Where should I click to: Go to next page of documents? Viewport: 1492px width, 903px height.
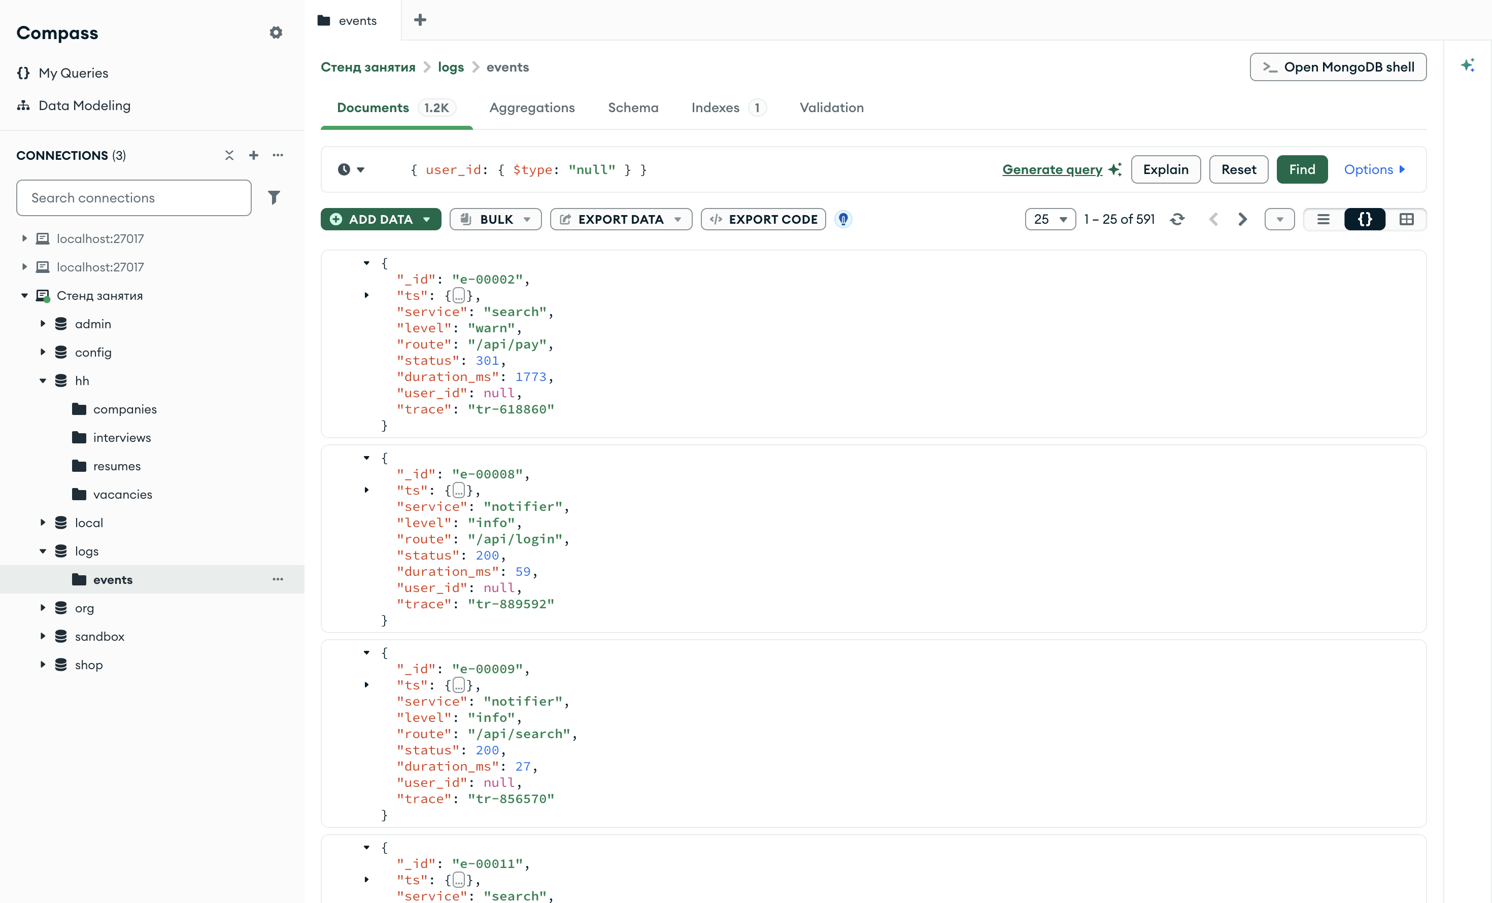coord(1242,219)
